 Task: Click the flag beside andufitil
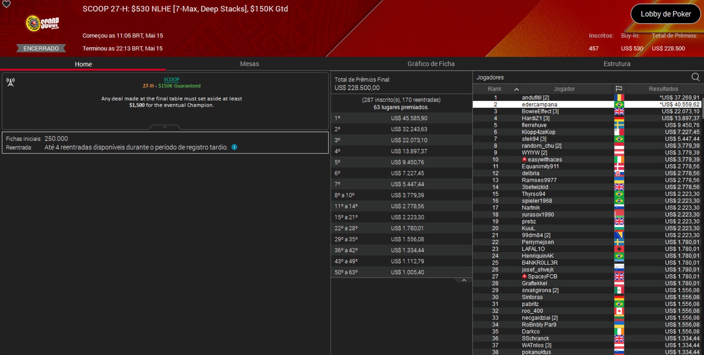(619, 98)
